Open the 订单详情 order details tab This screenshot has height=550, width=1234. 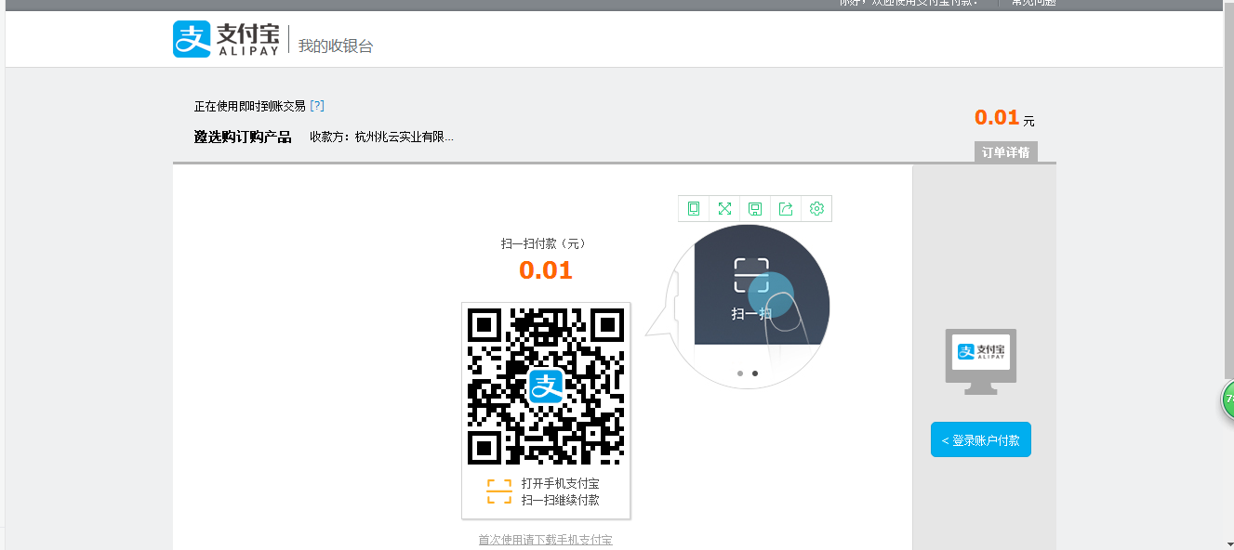tap(1006, 152)
